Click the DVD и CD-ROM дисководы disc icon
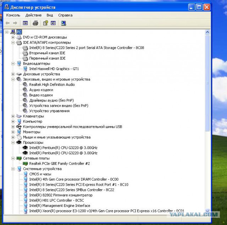 point(19,37)
